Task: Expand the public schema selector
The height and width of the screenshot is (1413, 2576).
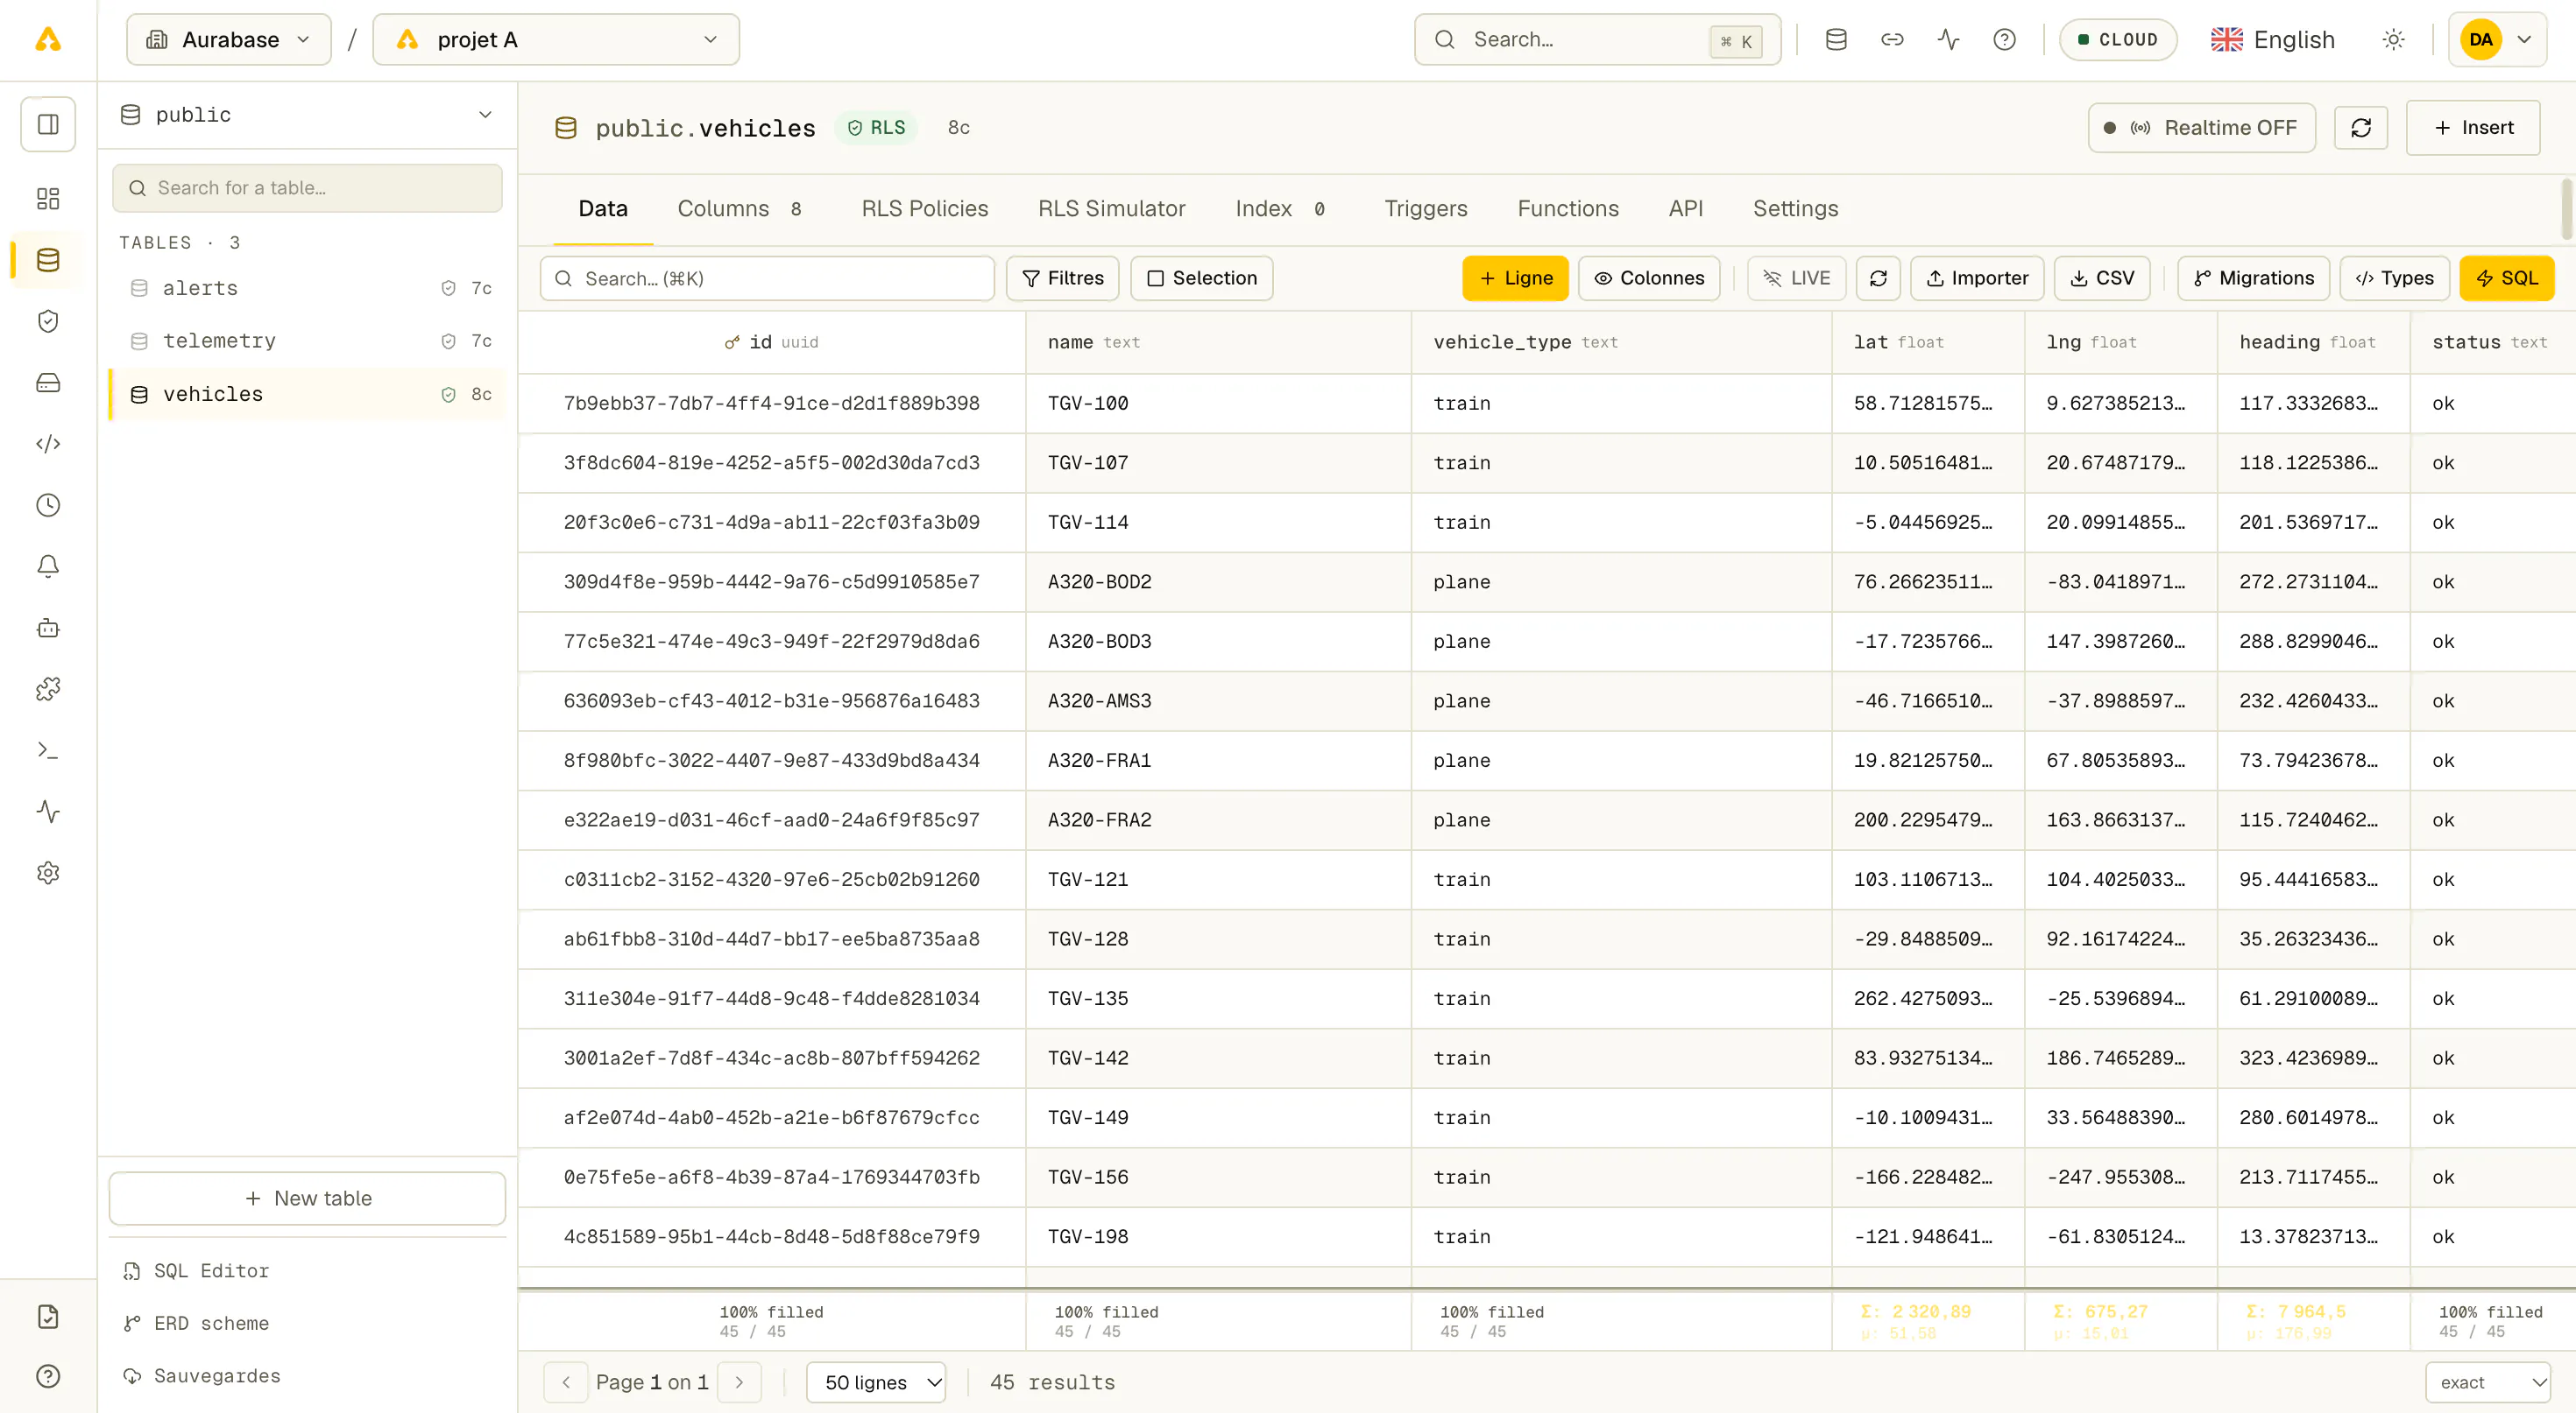Action: click(307, 115)
